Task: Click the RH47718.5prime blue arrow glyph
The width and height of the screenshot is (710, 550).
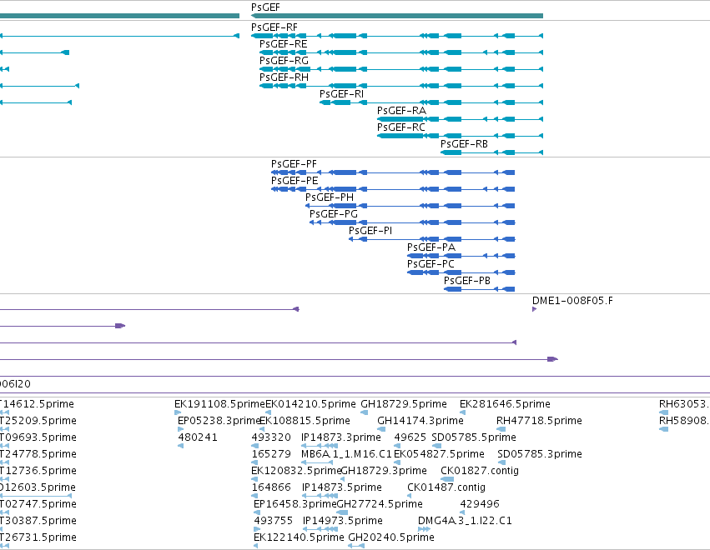Action: point(501,429)
